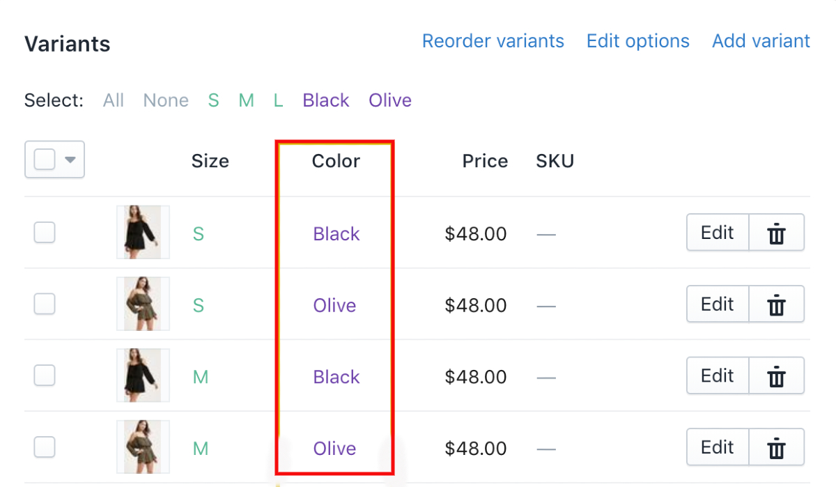Choose All in Select row
The width and height of the screenshot is (836, 487).
click(x=114, y=100)
